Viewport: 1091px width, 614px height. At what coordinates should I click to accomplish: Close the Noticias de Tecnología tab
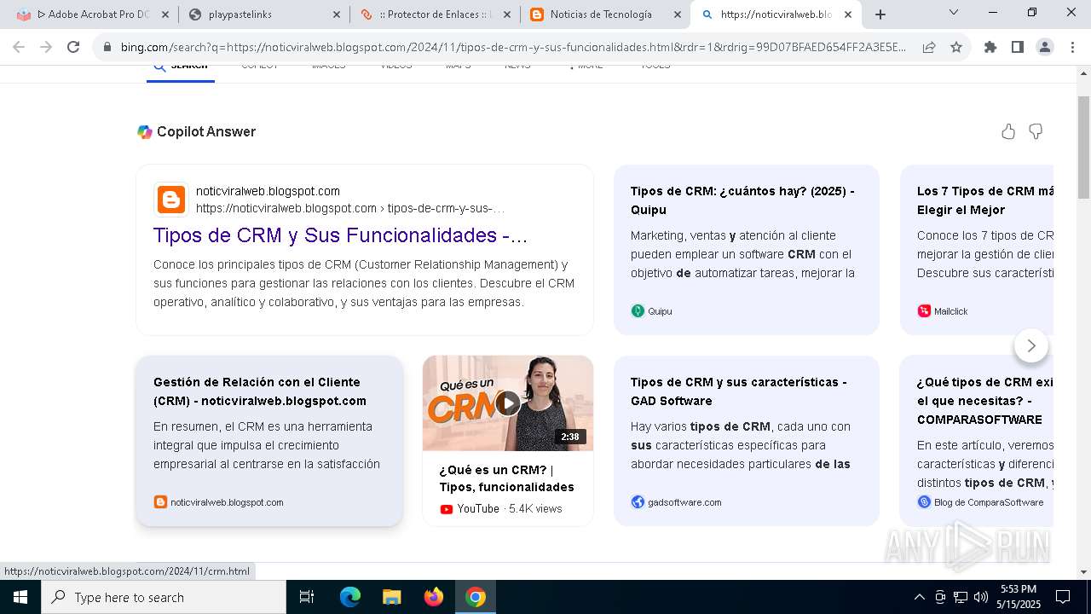pos(678,14)
